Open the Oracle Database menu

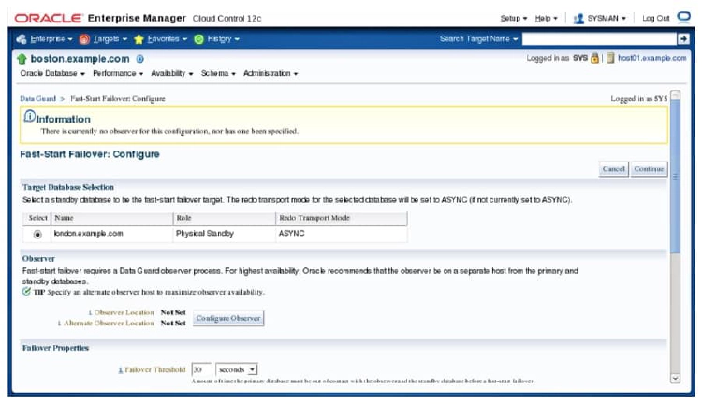click(52, 73)
